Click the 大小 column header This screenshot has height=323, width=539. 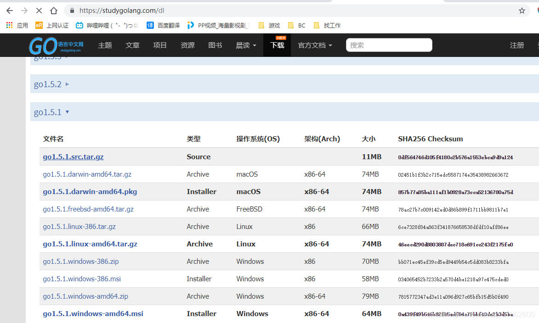pos(369,139)
